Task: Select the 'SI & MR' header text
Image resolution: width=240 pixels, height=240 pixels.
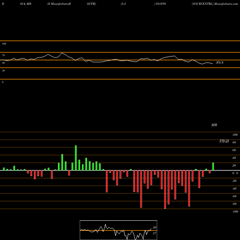Action: coord(25,4)
